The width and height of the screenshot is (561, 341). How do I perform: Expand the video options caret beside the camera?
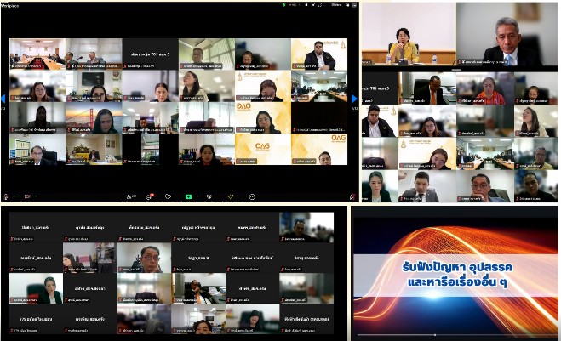point(36,196)
